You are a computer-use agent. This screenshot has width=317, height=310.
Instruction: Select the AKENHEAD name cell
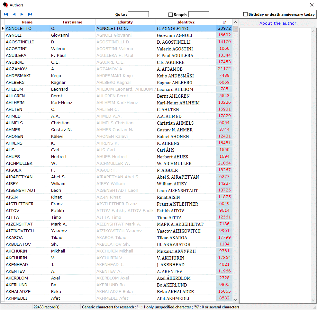tap(27, 264)
